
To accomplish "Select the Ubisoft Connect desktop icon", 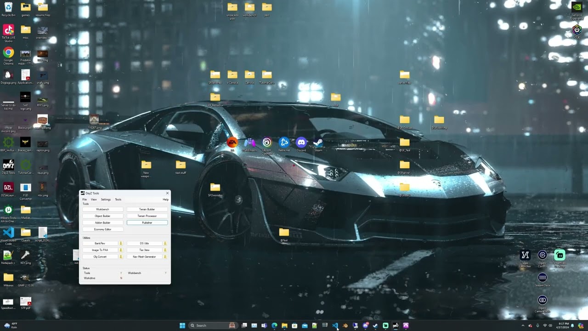I will coord(267,146).
